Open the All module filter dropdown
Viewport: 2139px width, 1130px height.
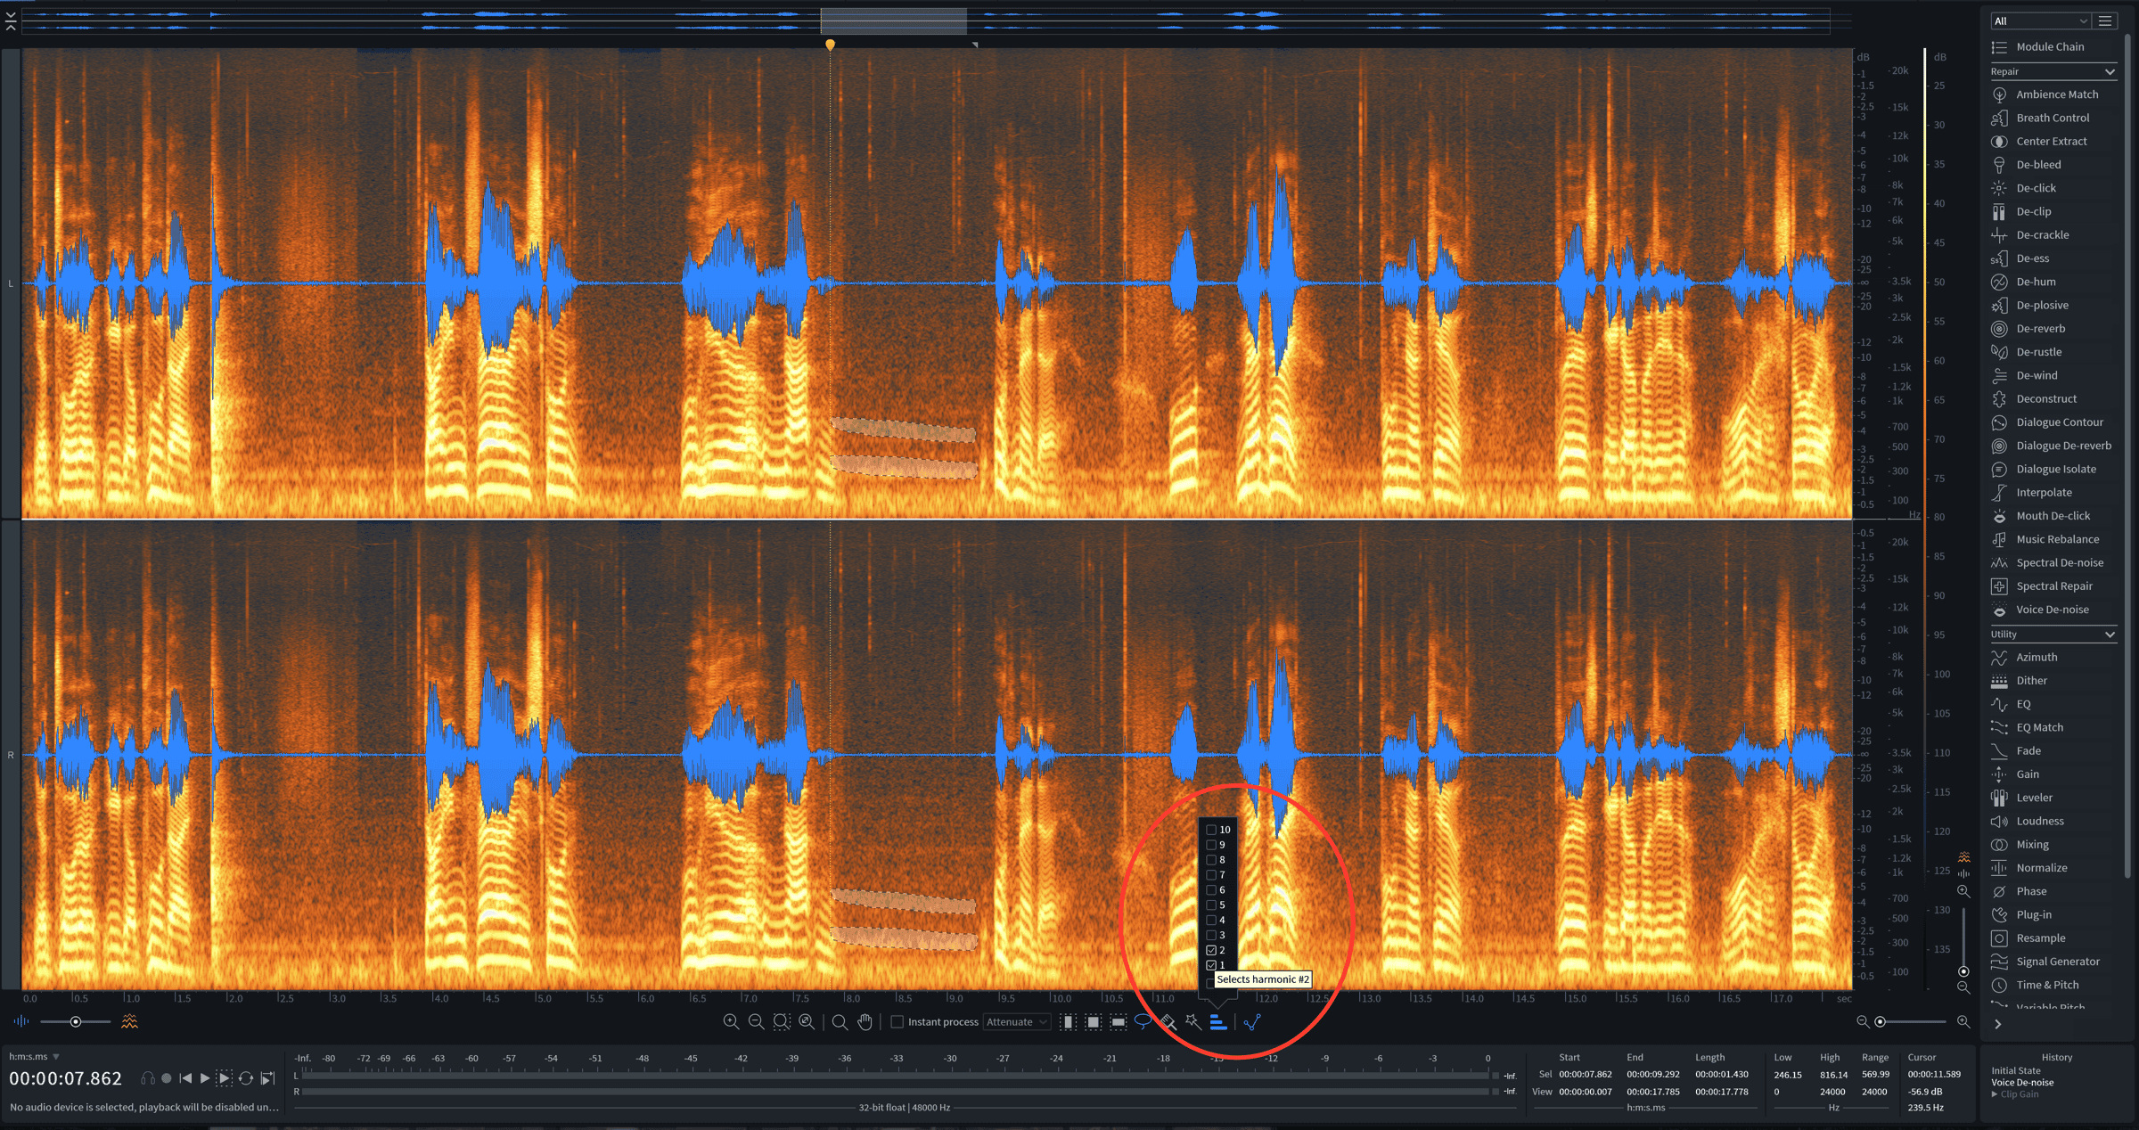2040,20
